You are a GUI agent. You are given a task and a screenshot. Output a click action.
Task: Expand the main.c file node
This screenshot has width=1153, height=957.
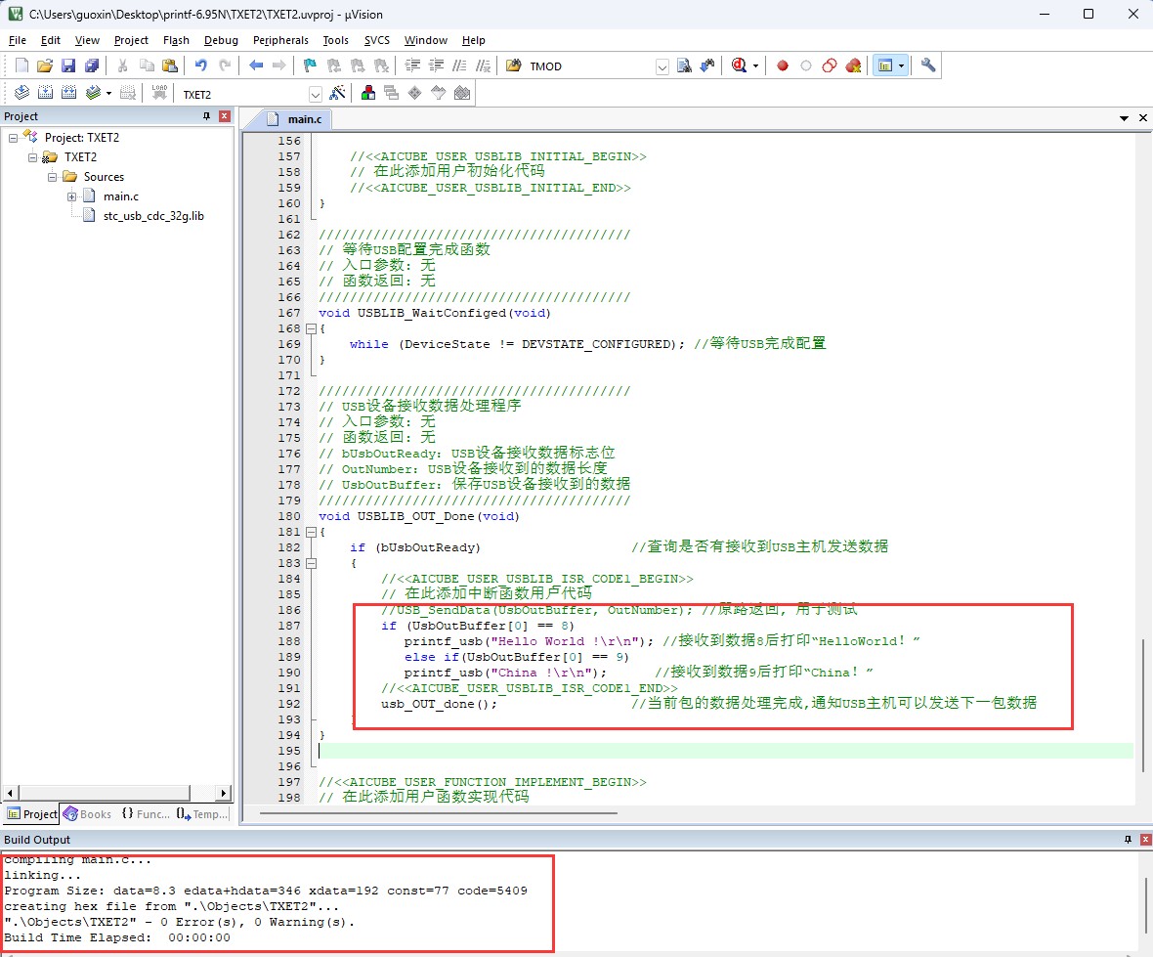coord(72,196)
